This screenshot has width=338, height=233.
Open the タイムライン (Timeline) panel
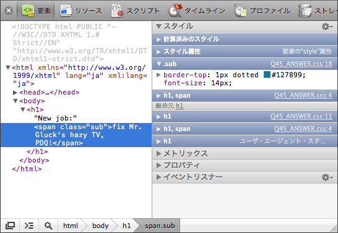pyautogui.click(x=196, y=11)
